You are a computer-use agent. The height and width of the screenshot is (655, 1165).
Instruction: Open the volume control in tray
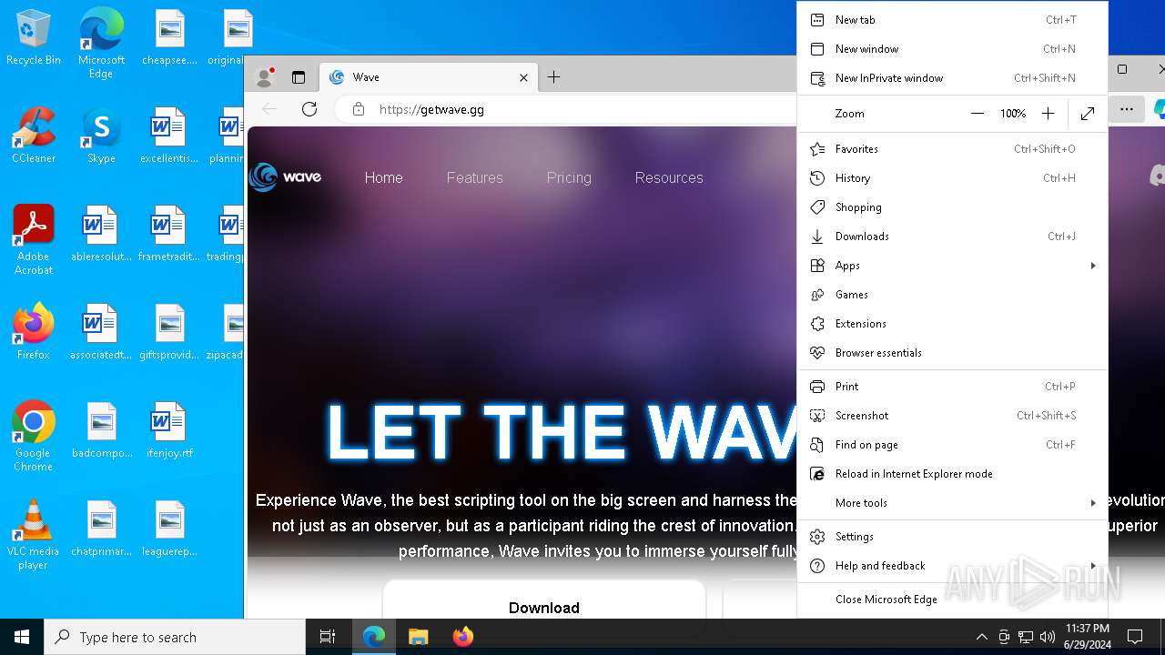[1048, 637]
